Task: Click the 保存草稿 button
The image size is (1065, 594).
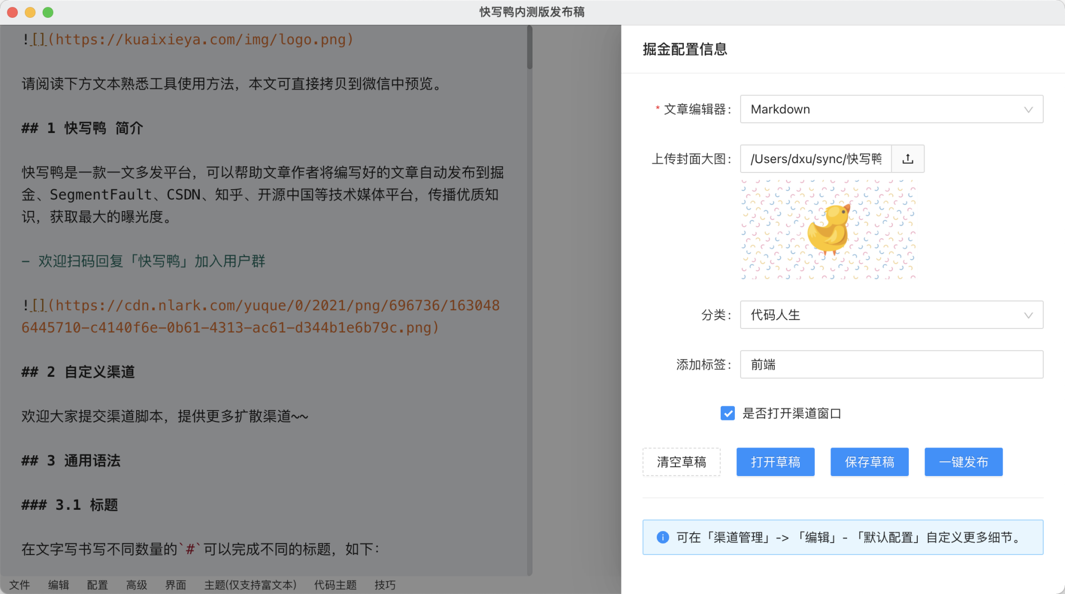Action: pyautogui.click(x=869, y=461)
